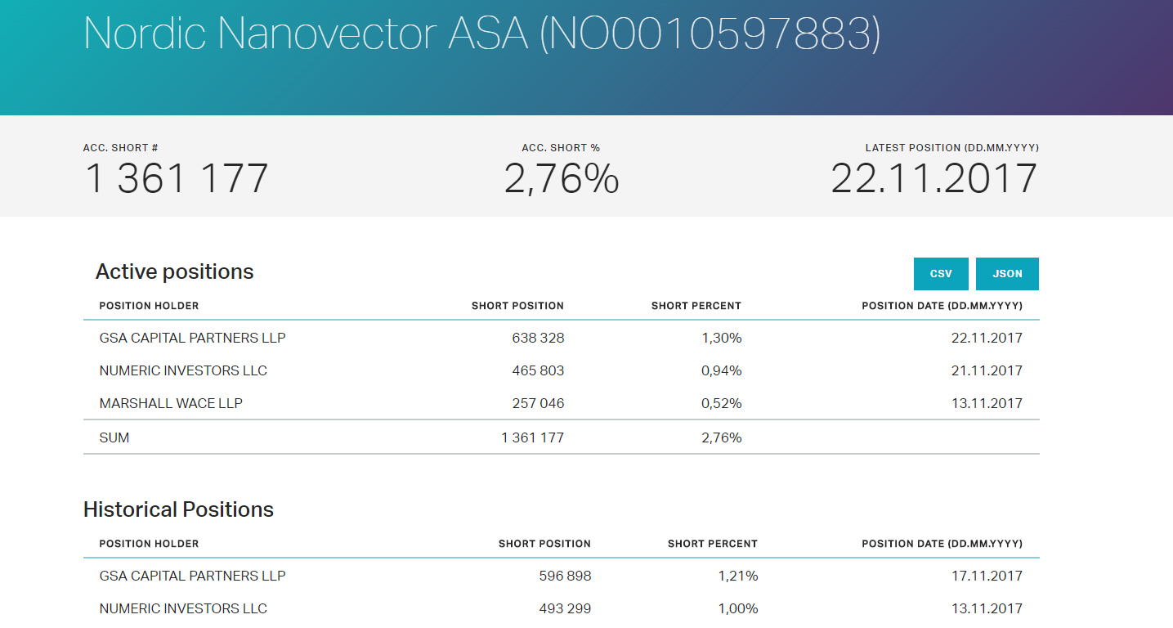Click Short Position header in Historical Positions
Image resolution: width=1173 pixels, height=628 pixels.
(x=544, y=544)
